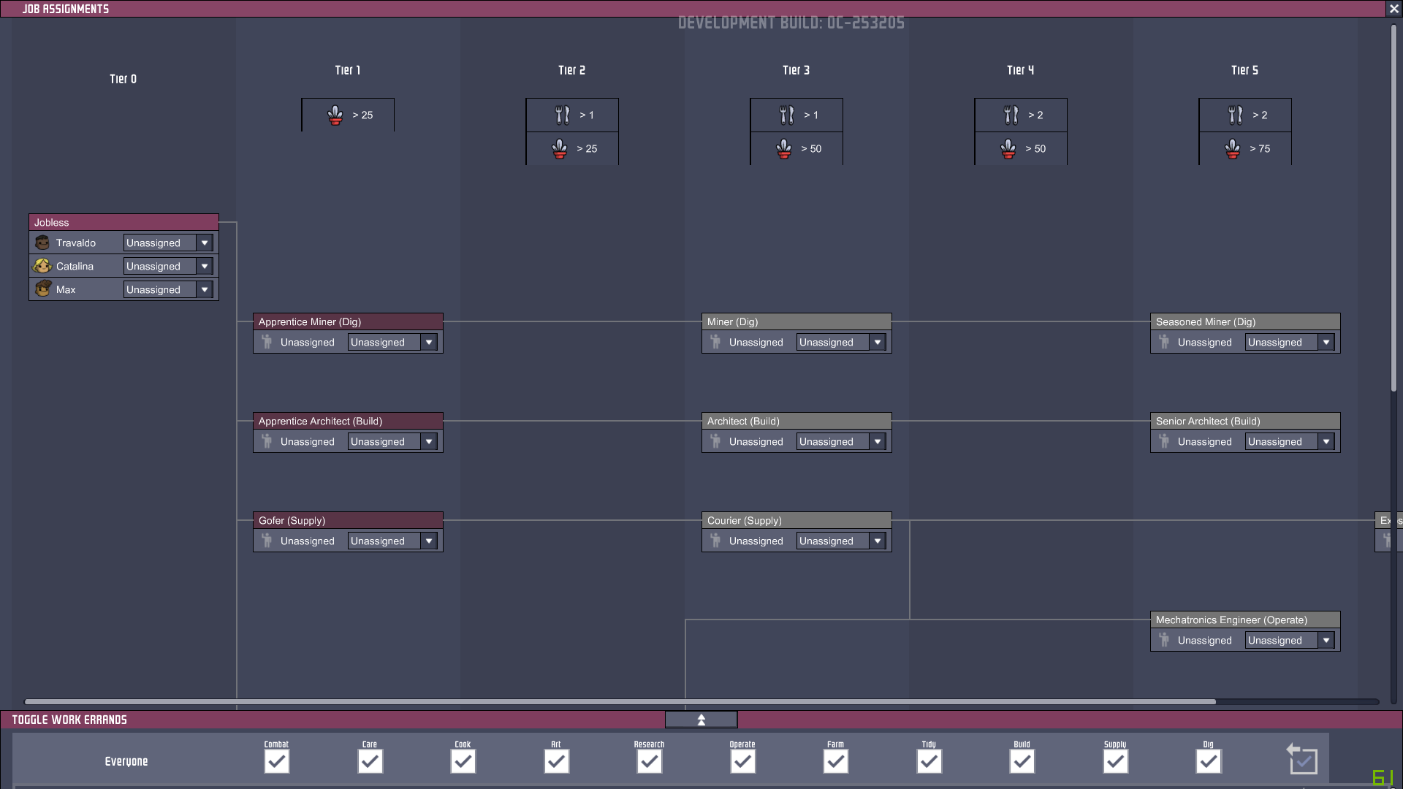Open the Gofer (Supply) assignment dropdown
The image size is (1403, 789).
point(429,541)
